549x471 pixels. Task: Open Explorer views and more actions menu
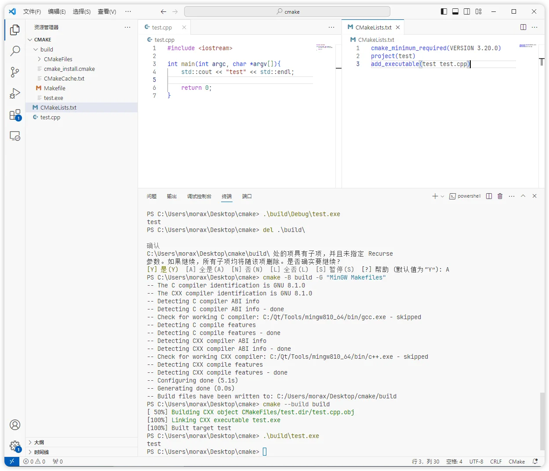pyautogui.click(x=127, y=27)
